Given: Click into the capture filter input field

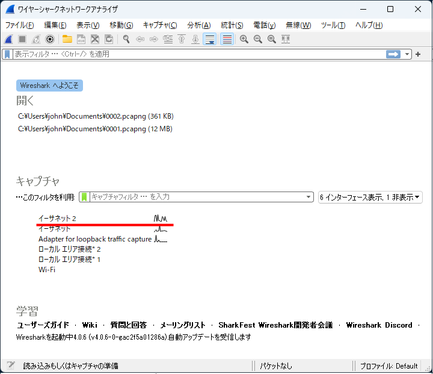Looking at the screenshot, I should coord(197,197).
